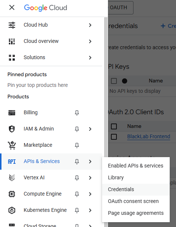Click the API Keys Name column header

point(156,81)
